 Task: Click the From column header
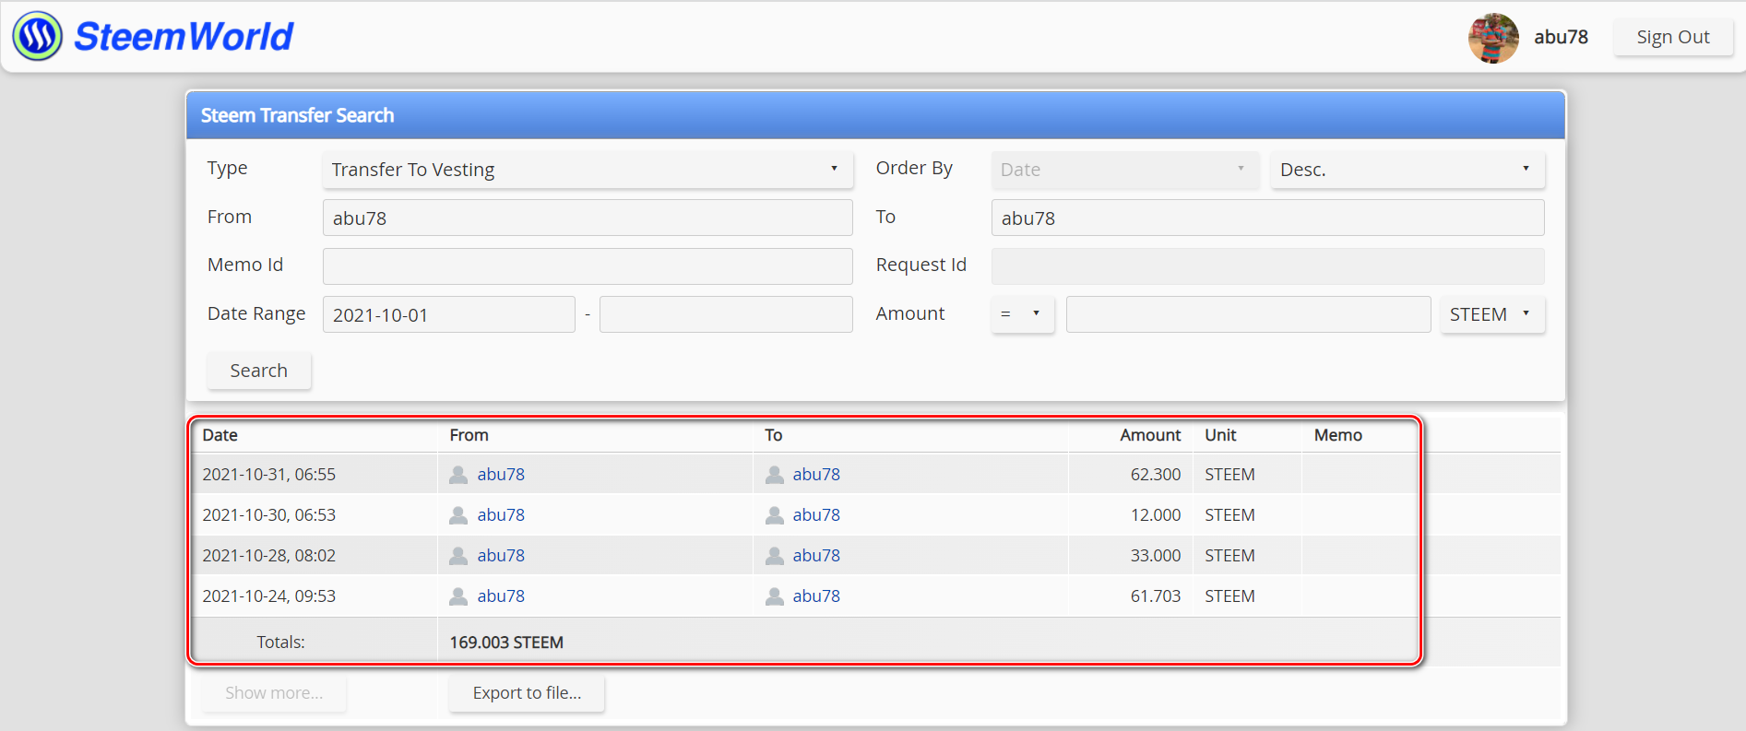[469, 435]
